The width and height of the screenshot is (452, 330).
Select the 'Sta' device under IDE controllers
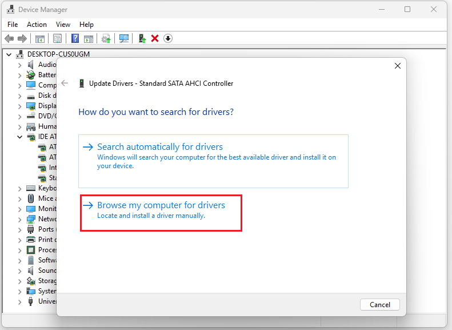[53, 178]
